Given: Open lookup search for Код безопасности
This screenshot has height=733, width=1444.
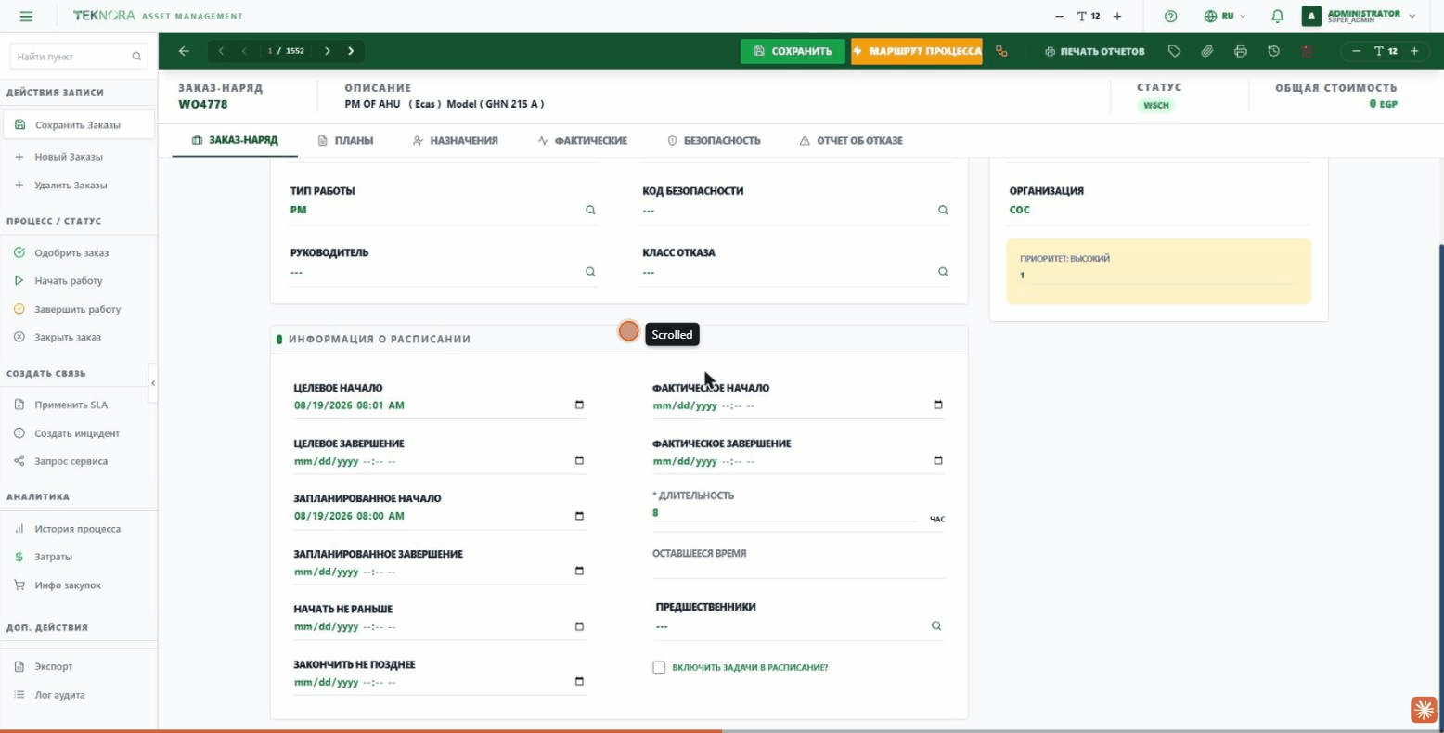Looking at the screenshot, I should click(x=943, y=211).
